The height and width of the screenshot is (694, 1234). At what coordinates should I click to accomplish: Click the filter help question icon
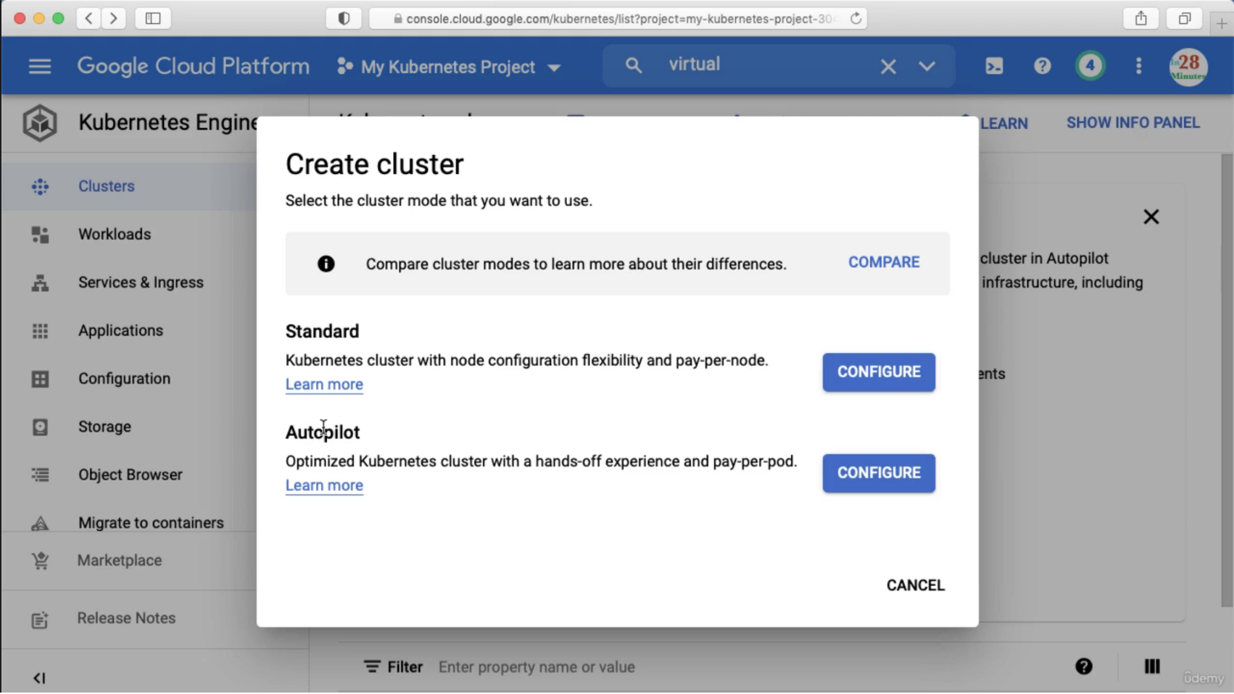(x=1083, y=666)
